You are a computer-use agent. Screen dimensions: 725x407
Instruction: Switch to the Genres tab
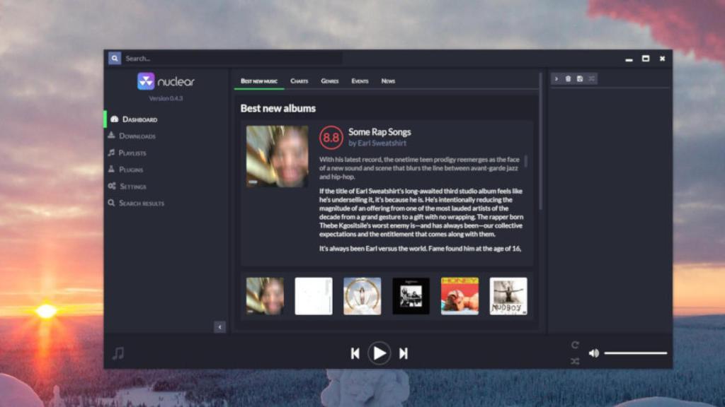(329, 81)
